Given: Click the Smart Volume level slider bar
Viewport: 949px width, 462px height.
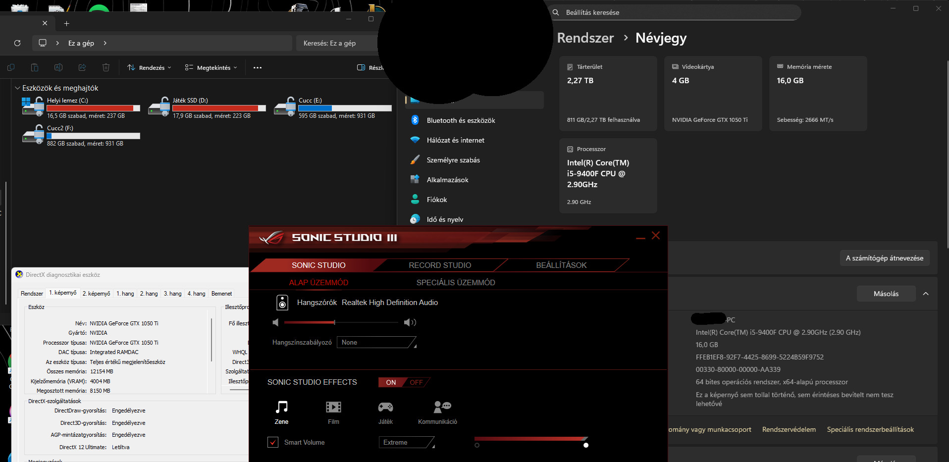Looking at the screenshot, I should click(x=531, y=439).
